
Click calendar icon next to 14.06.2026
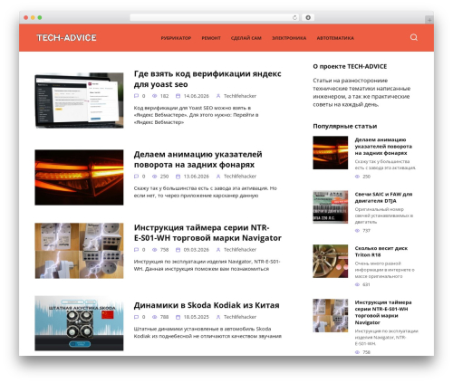click(x=178, y=96)
